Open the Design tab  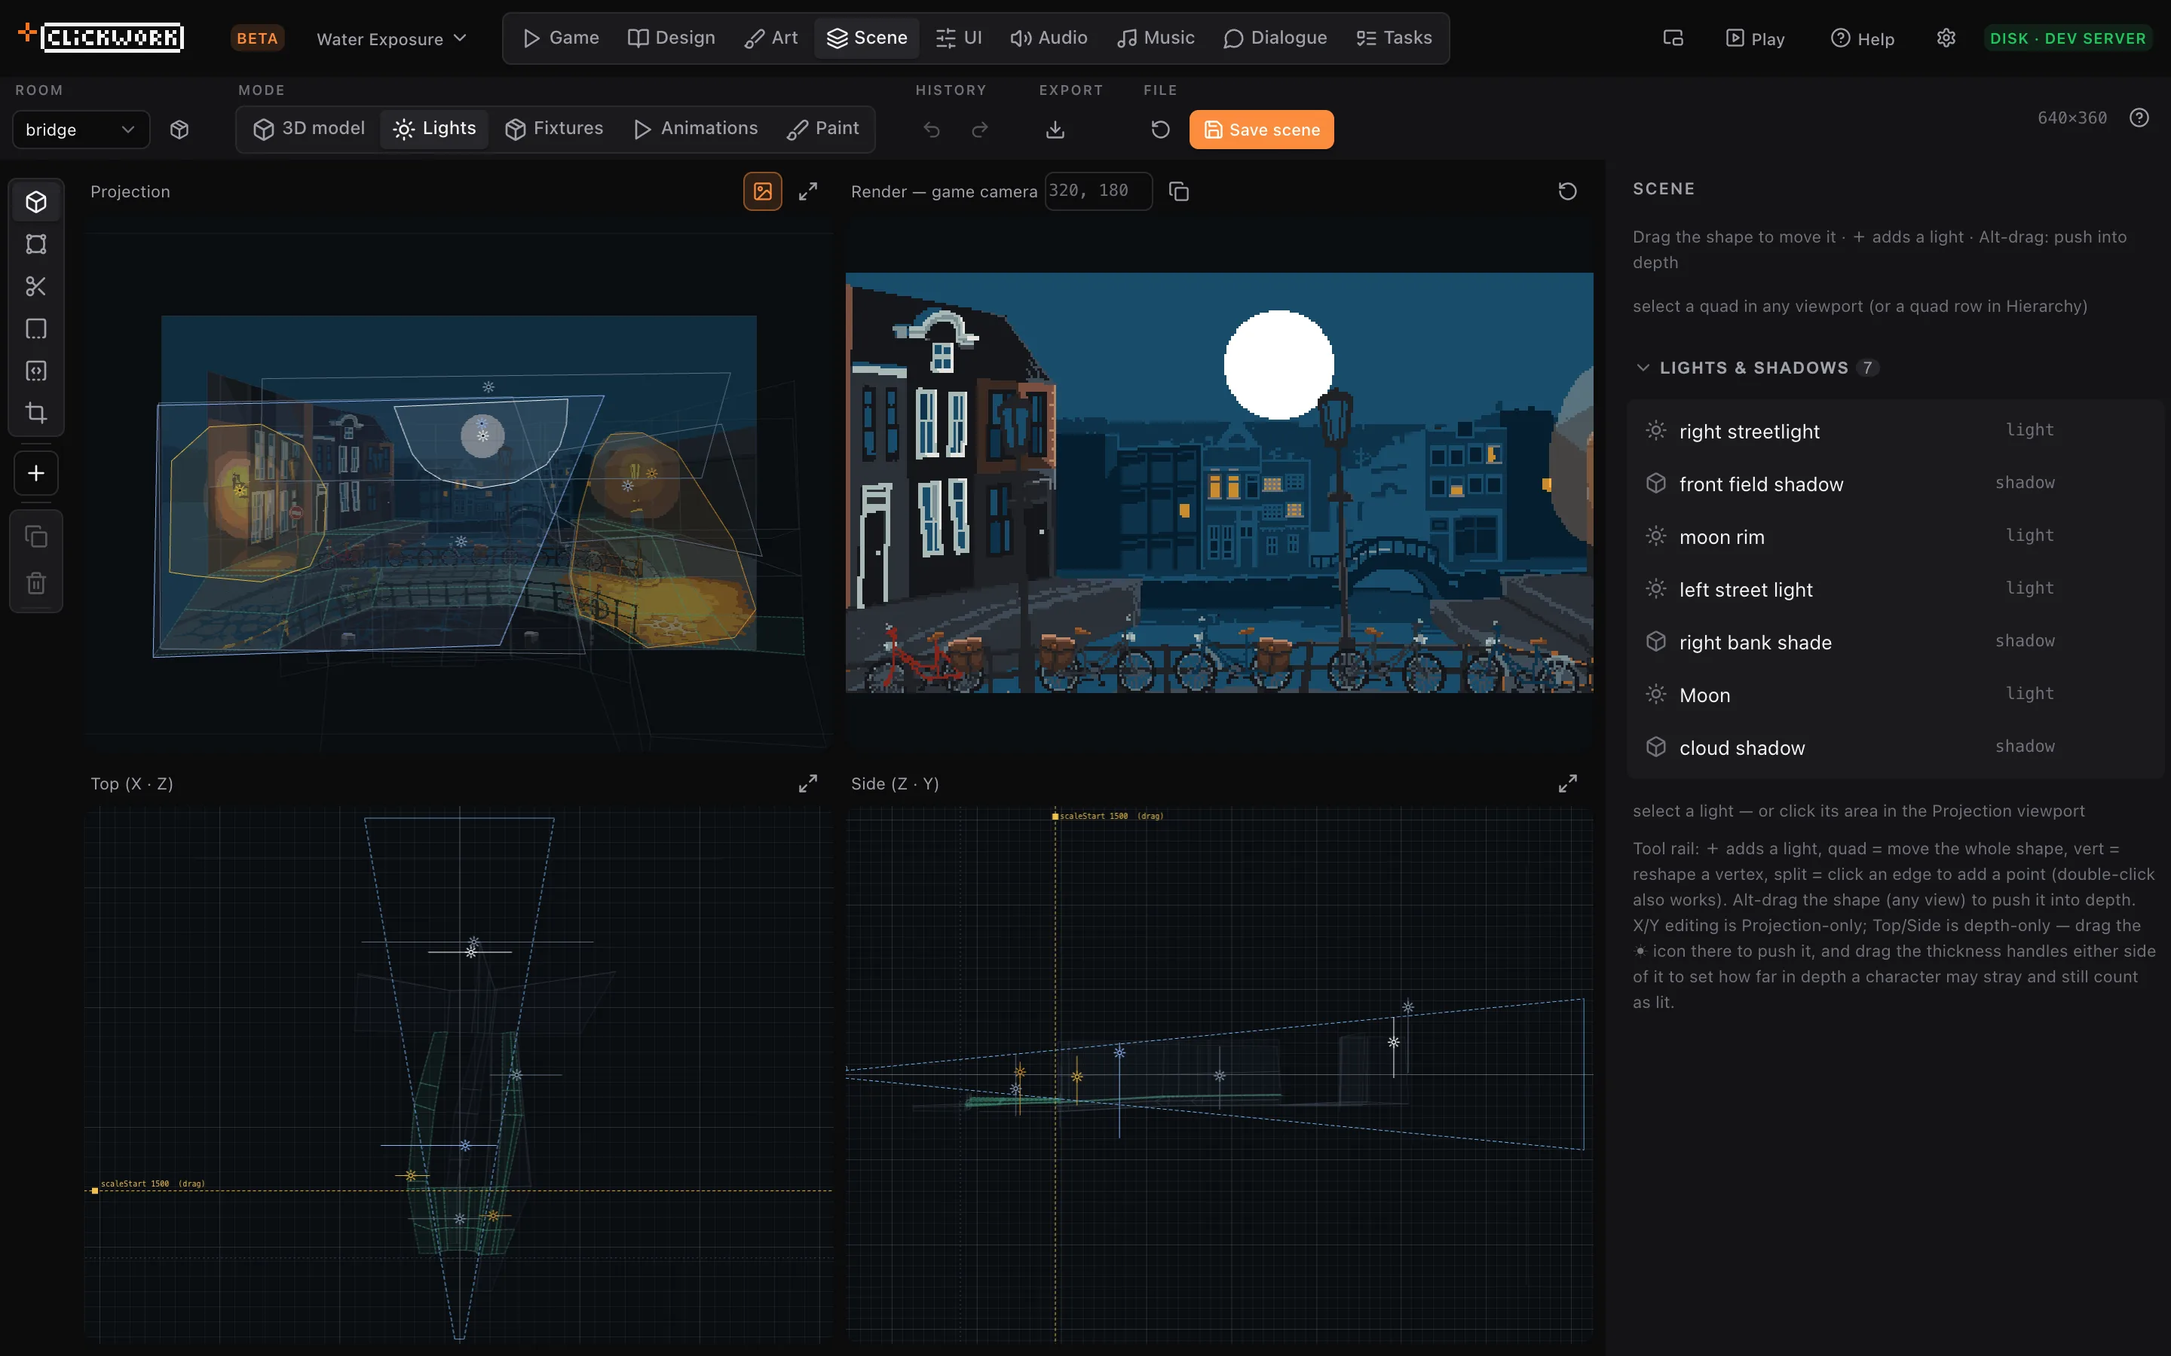(671, 38)
